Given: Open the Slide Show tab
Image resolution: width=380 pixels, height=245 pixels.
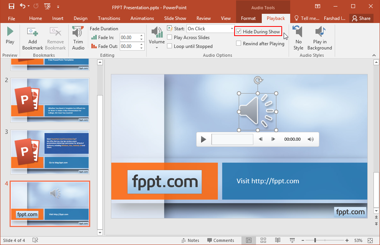Looking at the screenshot, I should pos(175,18).
